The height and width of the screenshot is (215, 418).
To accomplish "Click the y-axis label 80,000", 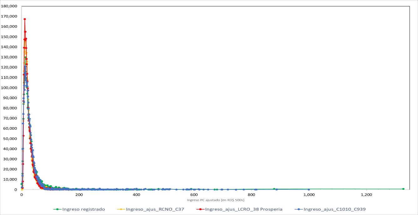I will click(10, 108).
